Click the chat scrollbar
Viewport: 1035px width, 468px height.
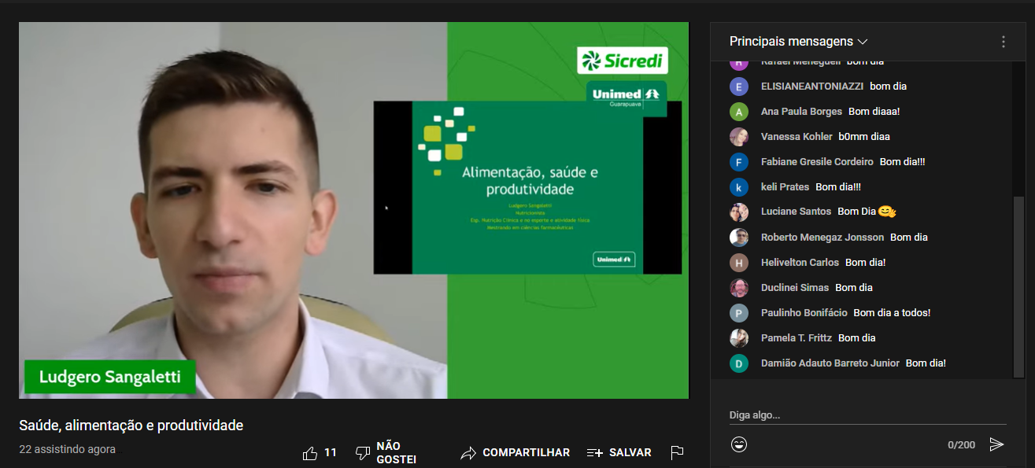(x=1018, y=283)
